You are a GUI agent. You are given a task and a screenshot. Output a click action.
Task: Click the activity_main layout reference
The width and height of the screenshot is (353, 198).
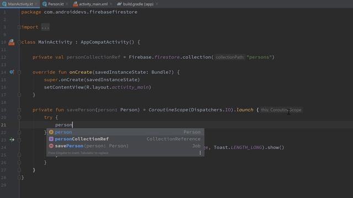tap(130, 87)
